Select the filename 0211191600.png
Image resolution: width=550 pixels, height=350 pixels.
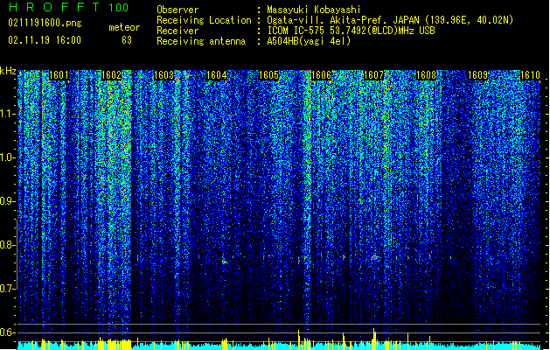point(45,23)
